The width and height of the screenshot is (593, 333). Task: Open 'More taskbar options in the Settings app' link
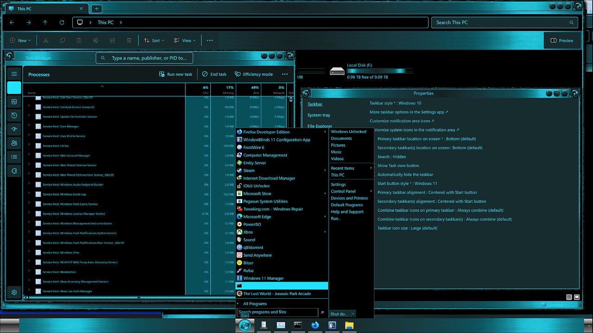(409, 112)
